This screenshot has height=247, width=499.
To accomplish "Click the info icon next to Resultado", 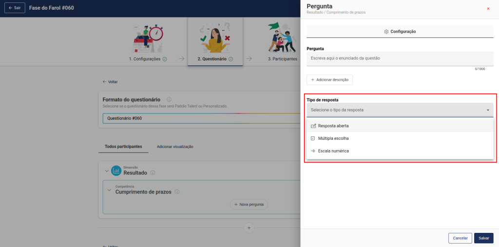I will tap(153, 172).
